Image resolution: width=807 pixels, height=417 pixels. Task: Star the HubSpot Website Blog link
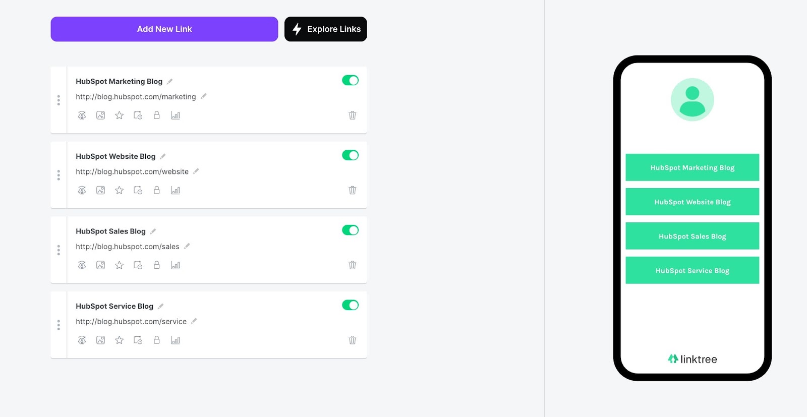119,190
